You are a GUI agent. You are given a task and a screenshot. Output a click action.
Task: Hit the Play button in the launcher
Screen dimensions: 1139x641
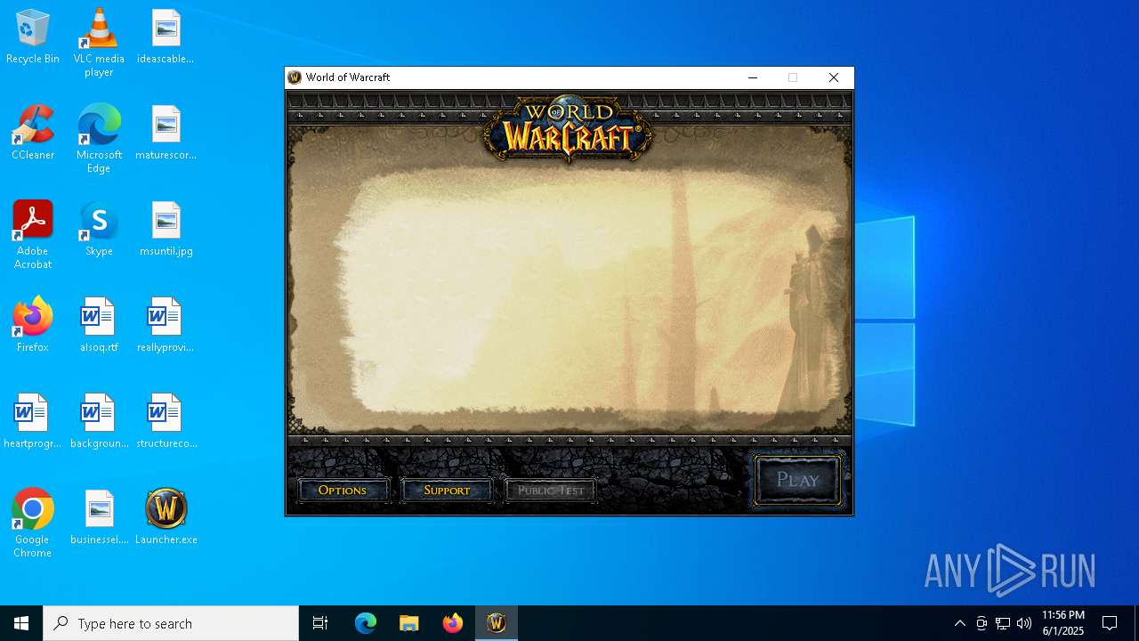(797, 480)
